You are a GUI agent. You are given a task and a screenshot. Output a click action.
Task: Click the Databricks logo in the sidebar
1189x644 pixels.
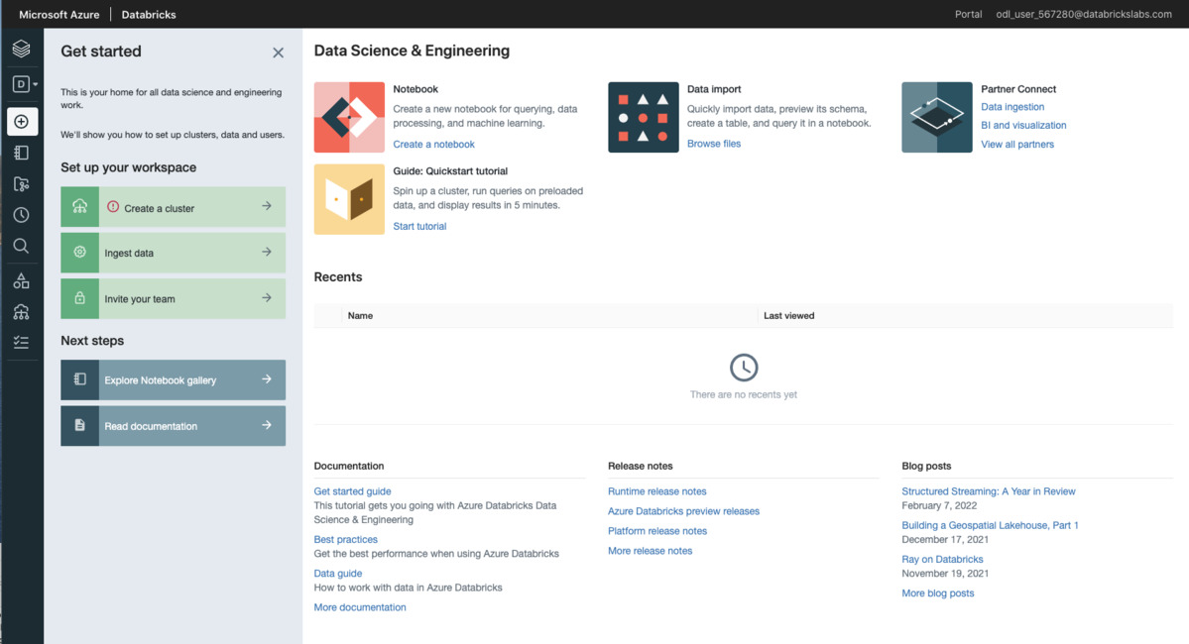tap(21, 49)
